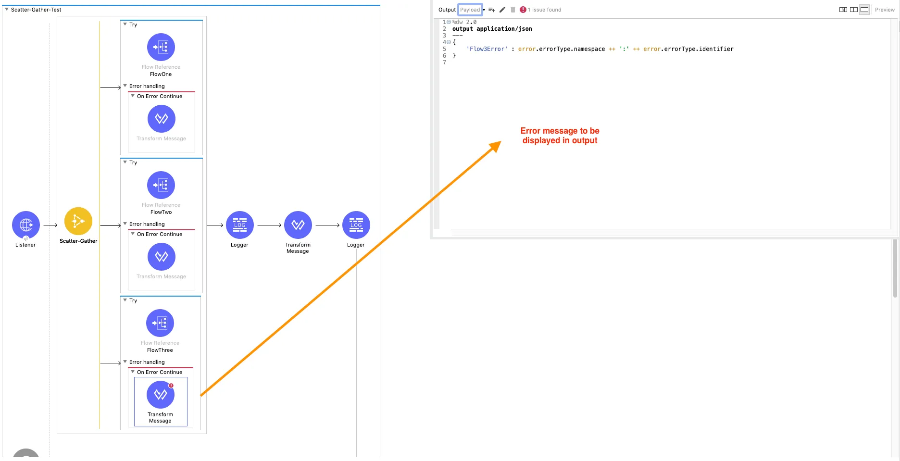The image size is (900, 461).
Task: Click the Preview button
Action: click(885, 10)
